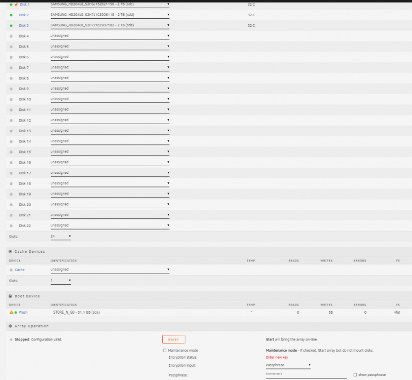This screenshot has width=412, height=380.
Task: Open the Disk 14 unassigned dropdown
Action: click(110, 141)
